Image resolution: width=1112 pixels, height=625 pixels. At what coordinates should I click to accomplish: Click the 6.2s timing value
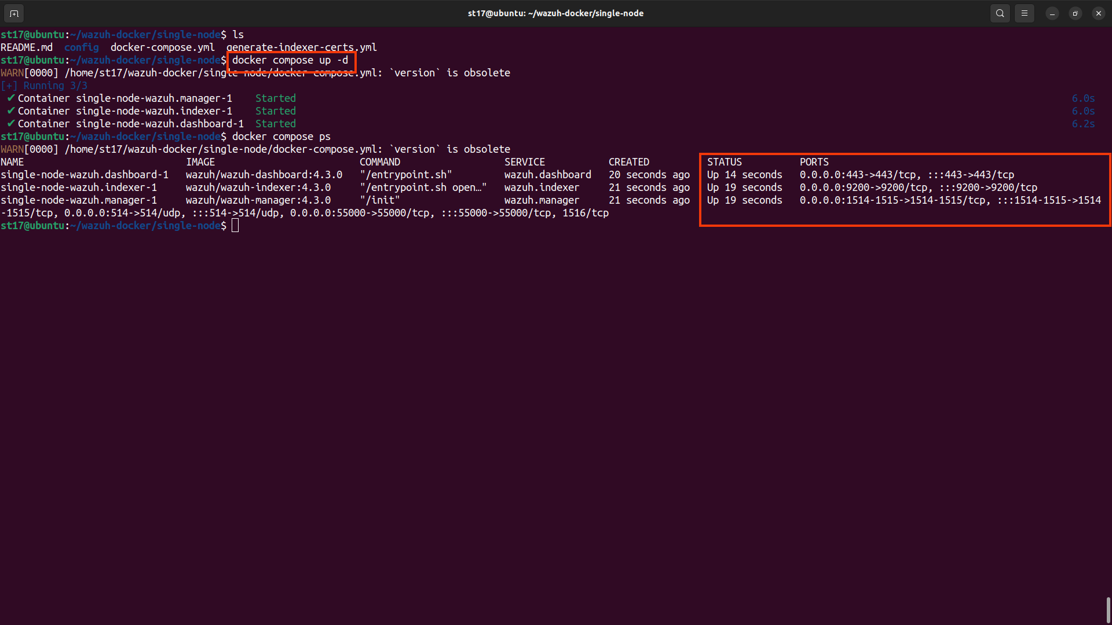coord(1083,124)
